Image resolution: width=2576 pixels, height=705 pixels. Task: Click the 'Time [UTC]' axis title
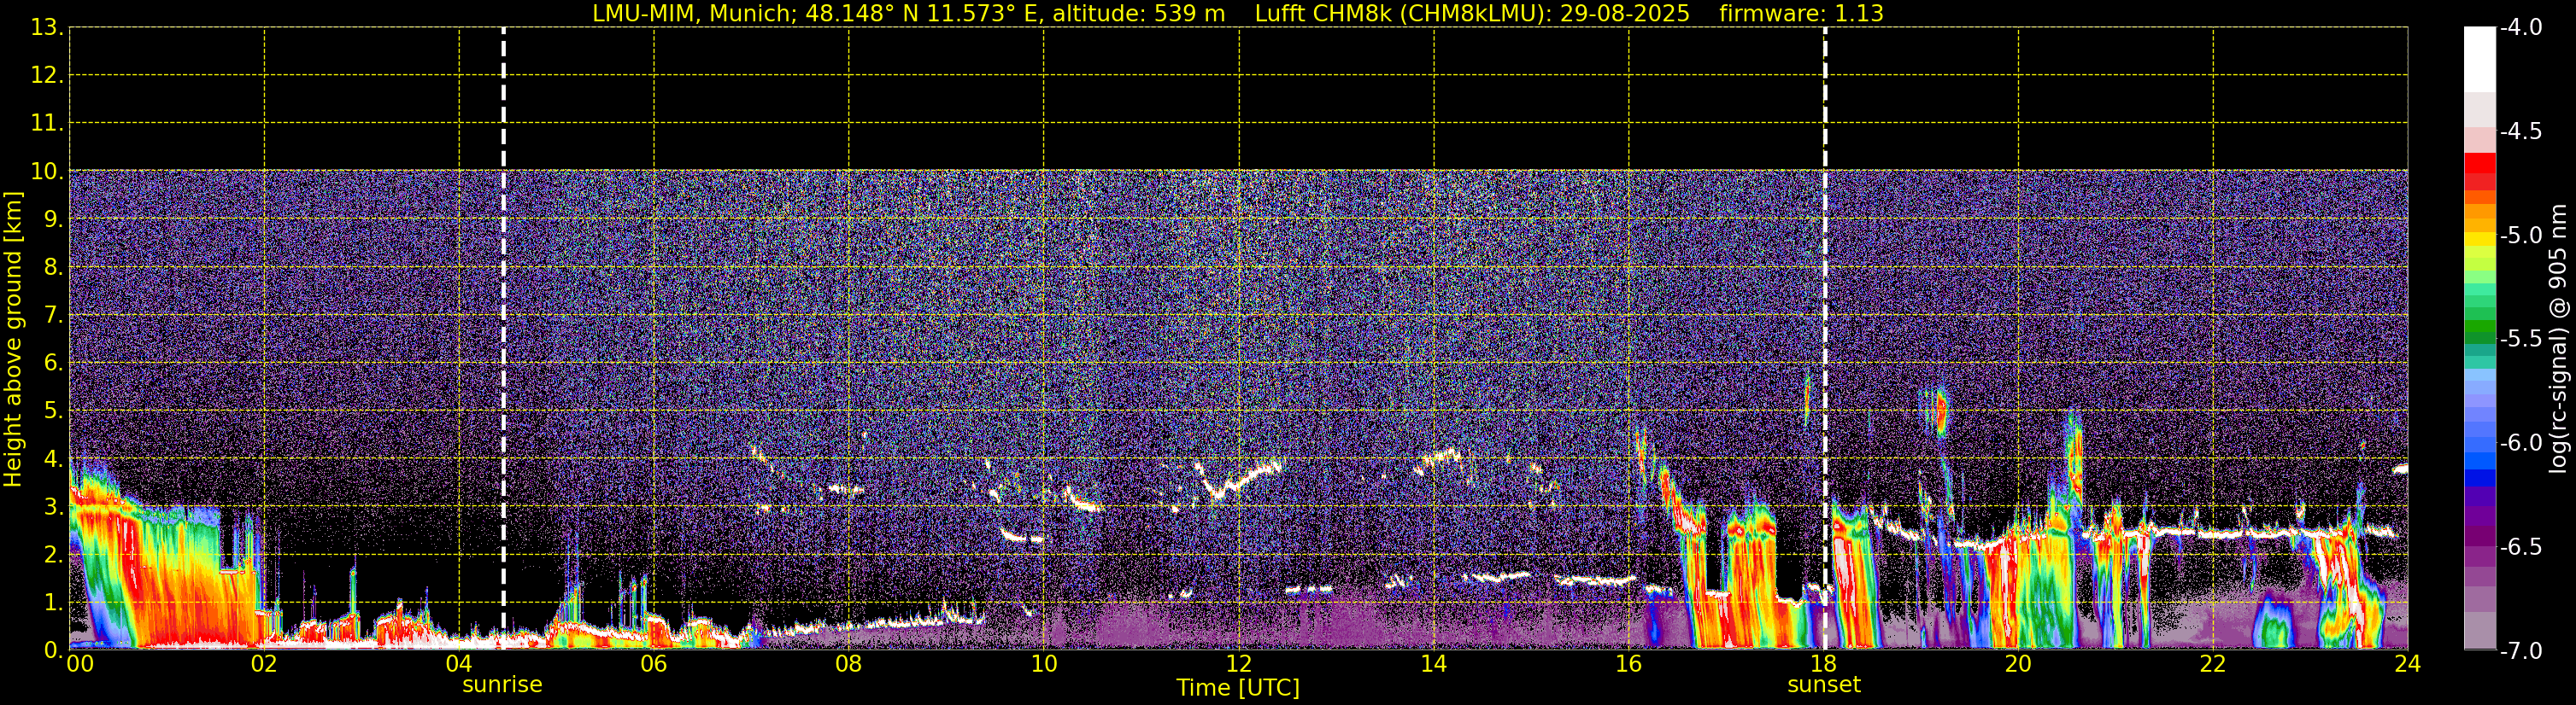tap(1238, 688)
